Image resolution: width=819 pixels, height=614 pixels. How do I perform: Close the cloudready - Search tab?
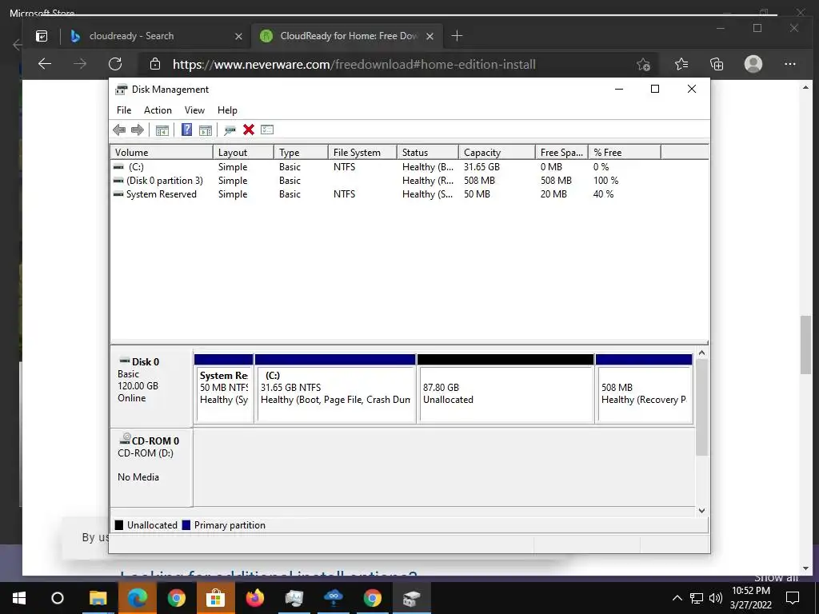(x=238, y=36)
